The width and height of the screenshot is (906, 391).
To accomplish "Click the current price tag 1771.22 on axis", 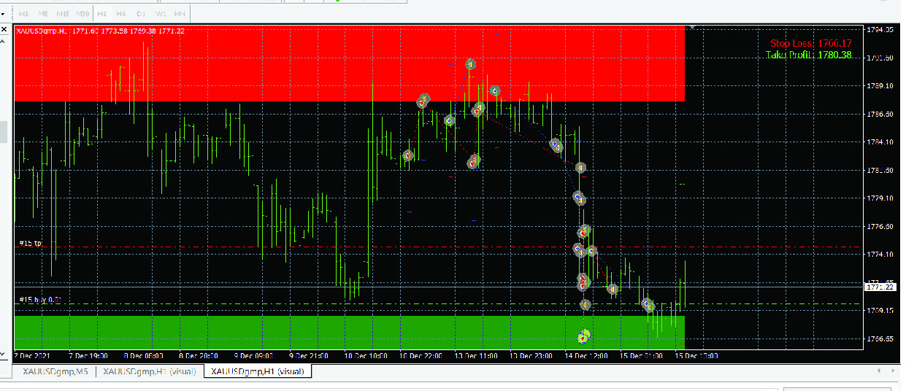I will (881, 287).
